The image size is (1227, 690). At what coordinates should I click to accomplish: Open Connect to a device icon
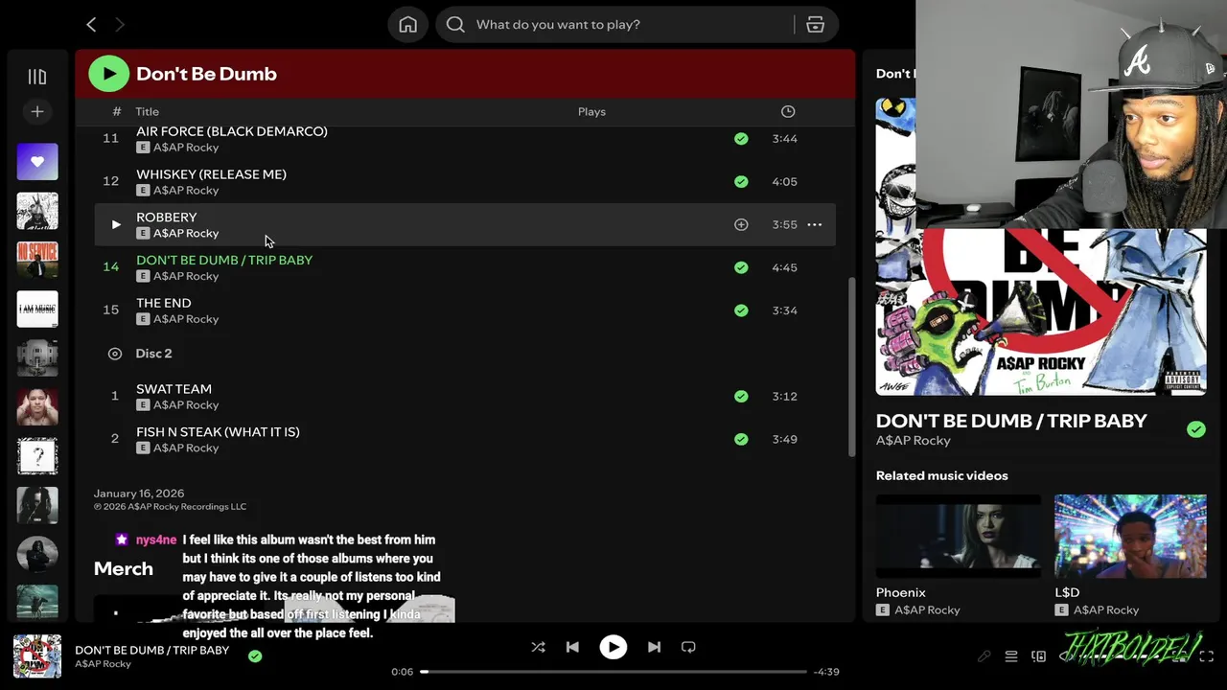point(1038,656)
